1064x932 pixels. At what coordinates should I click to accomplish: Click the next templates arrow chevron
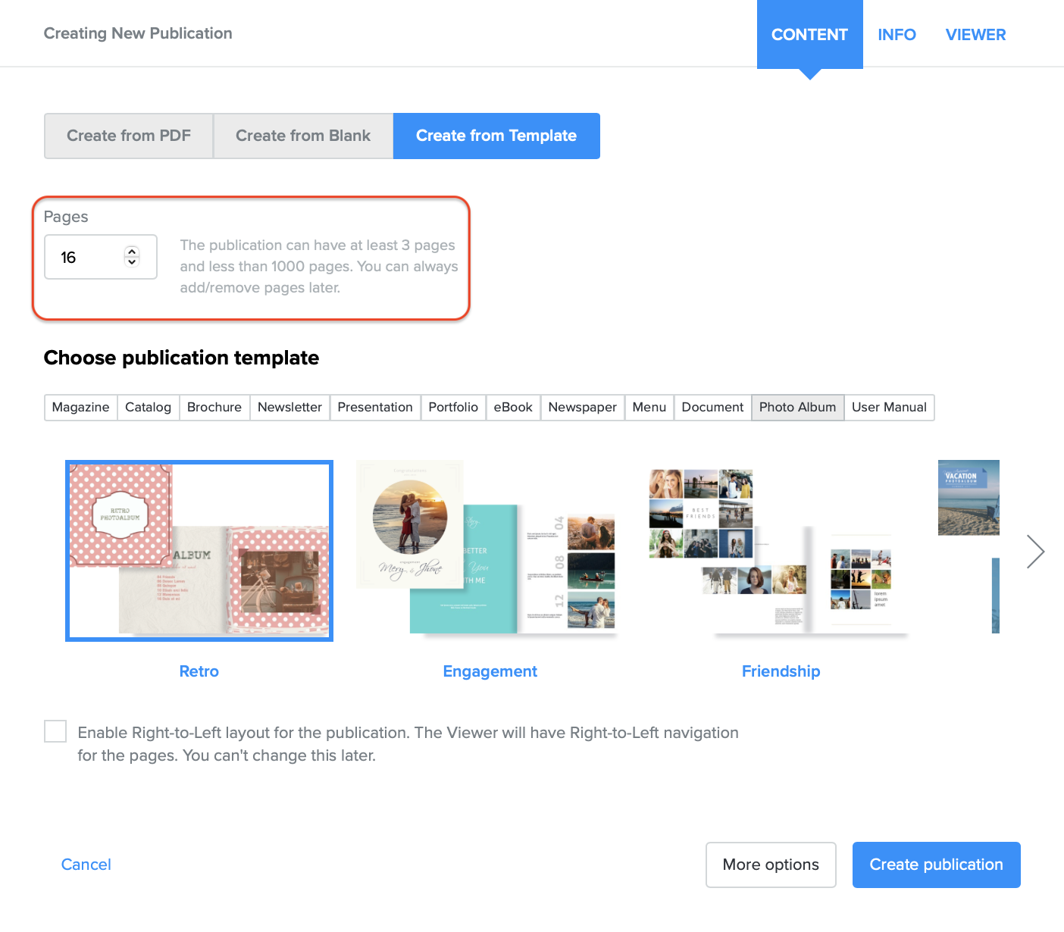pos(1035,551)
